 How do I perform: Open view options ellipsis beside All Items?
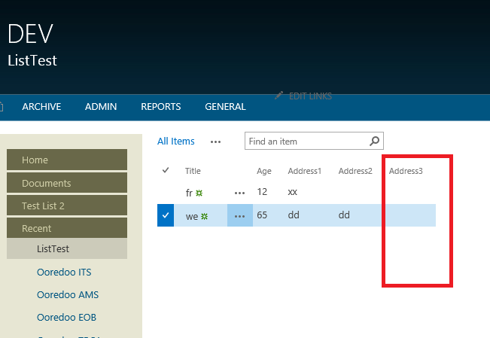tap(215, 142)
